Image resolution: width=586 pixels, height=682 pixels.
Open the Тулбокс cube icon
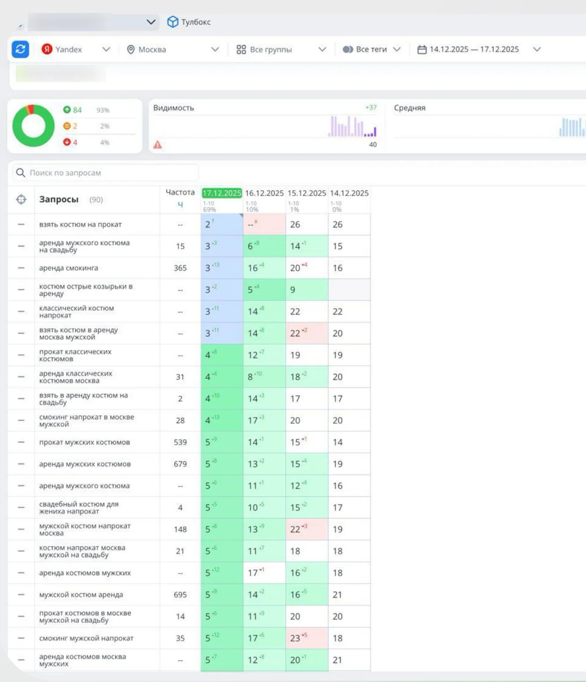coord(172,22)
